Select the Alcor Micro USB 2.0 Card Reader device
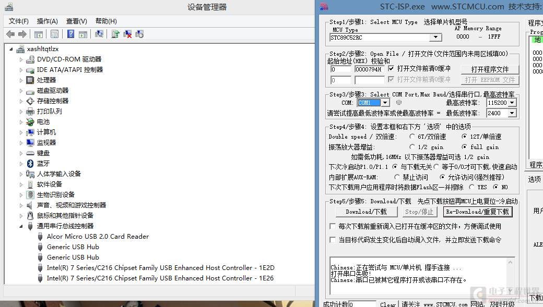 coord(98,237)
